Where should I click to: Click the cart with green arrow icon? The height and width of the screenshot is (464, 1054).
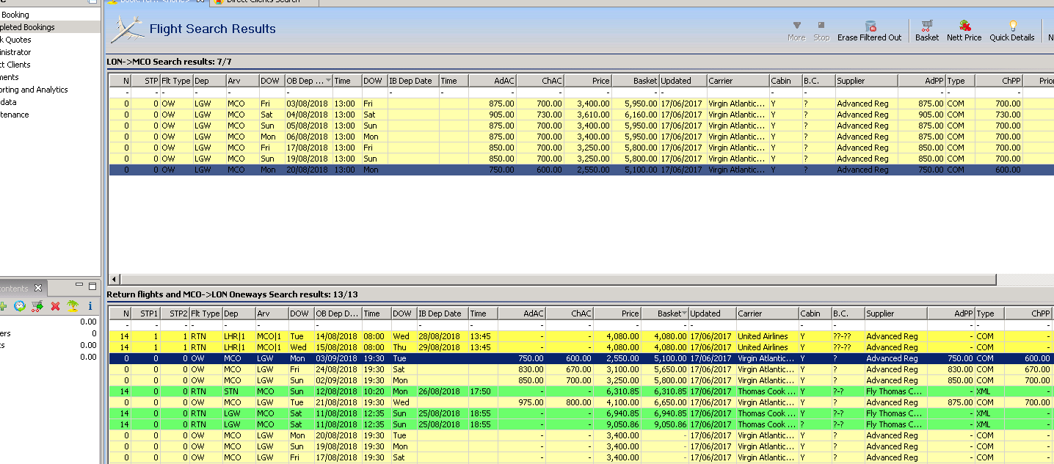click(37, 306)
